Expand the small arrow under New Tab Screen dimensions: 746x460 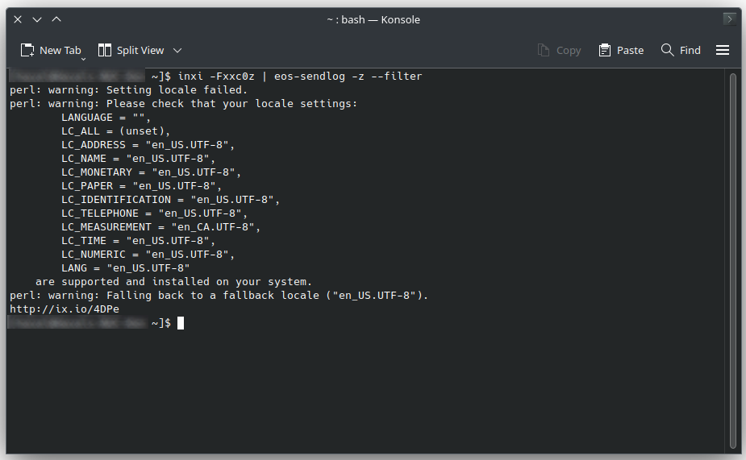coord(83,59)
